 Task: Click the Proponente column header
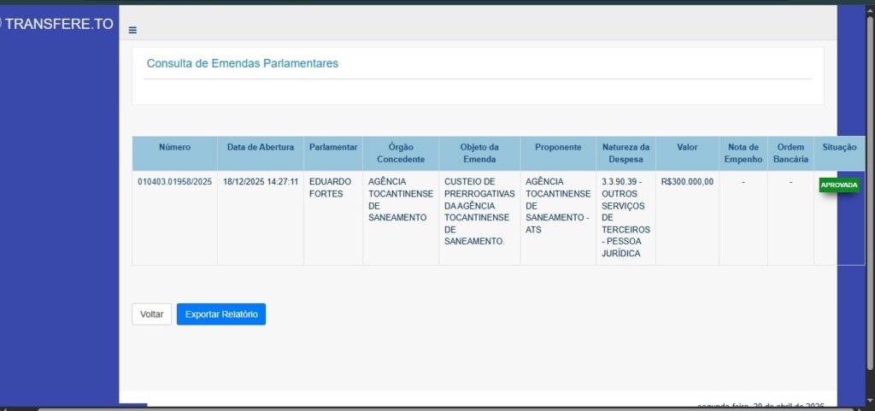(558, 147)
